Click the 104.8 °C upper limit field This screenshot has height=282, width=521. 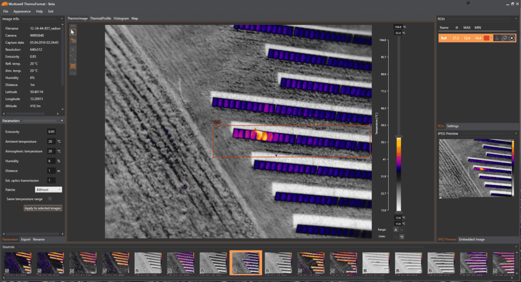[x=398, y=27]
